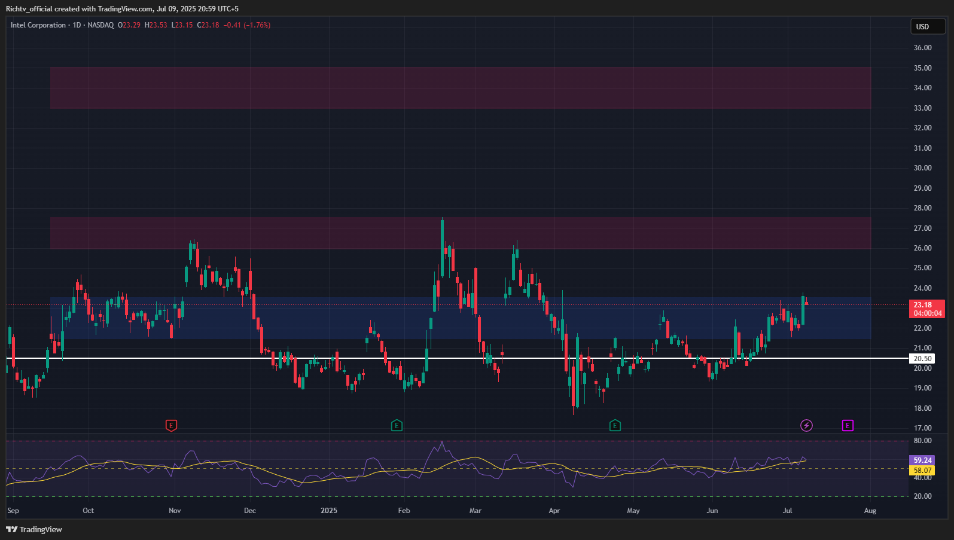Click the tall green candle at February peak
This screenshot has width=954, height=540.
(442, 248)
